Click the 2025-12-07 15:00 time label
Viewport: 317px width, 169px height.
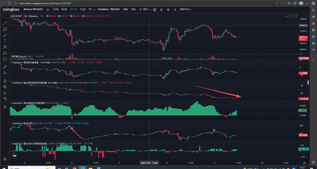point(149,163)
